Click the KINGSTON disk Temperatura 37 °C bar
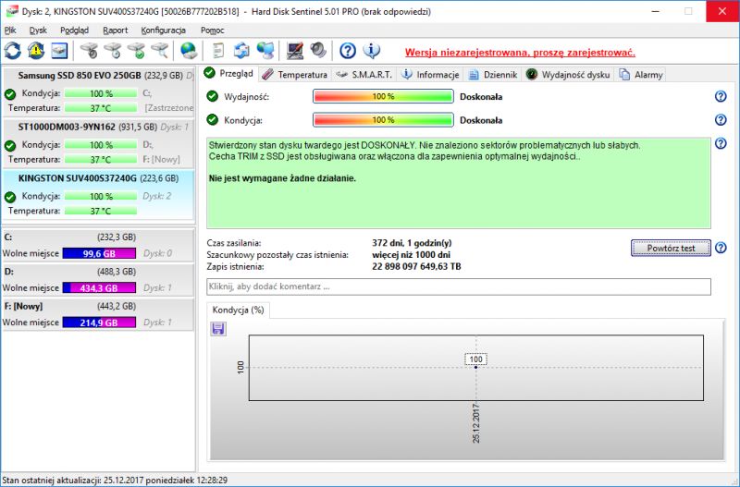740x487 pixels. point(101,211)
